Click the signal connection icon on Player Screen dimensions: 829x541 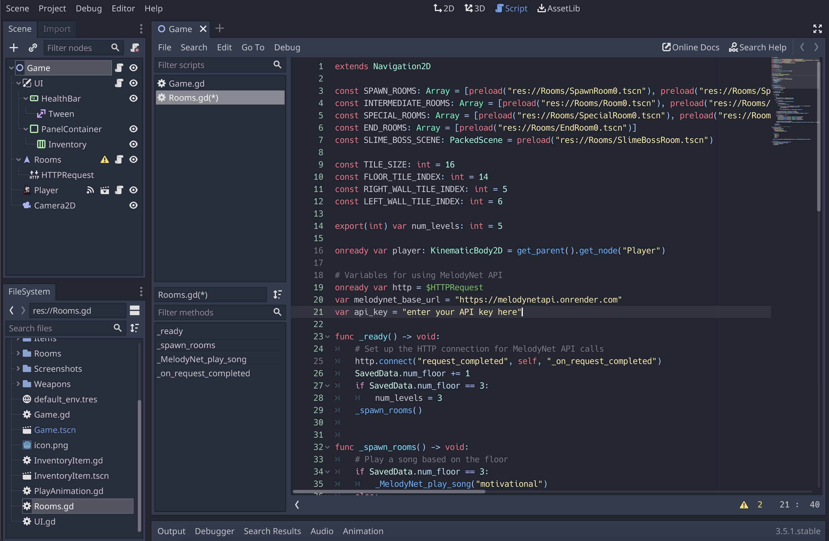pyautogui.click(x=90, y=190)
